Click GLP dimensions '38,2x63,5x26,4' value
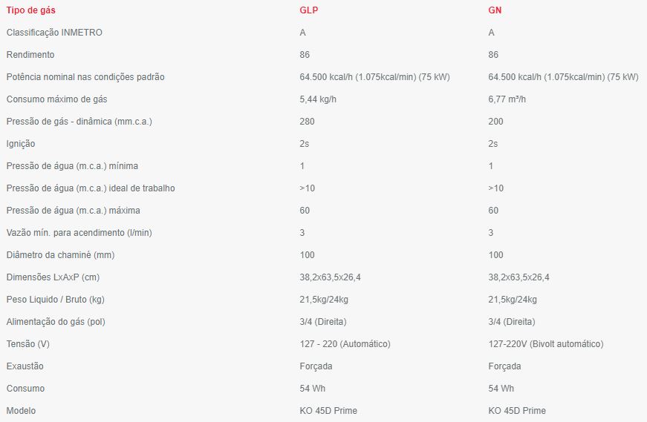Image resolution: width=647 pixels, height=422 pixels. (330, 277)
